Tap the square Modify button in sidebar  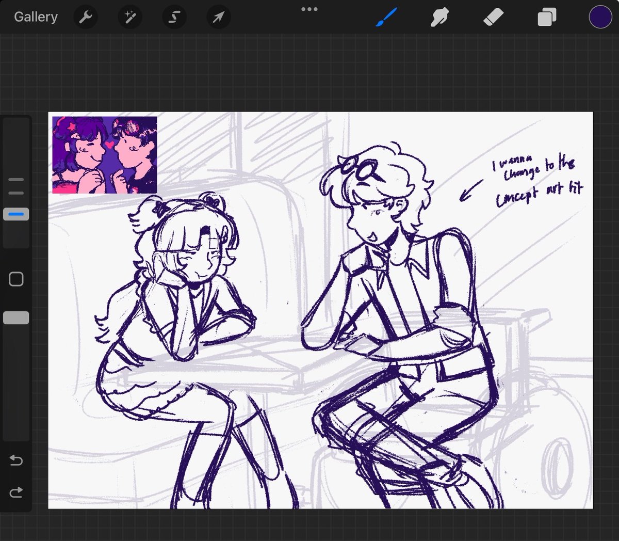coord(16,279)
